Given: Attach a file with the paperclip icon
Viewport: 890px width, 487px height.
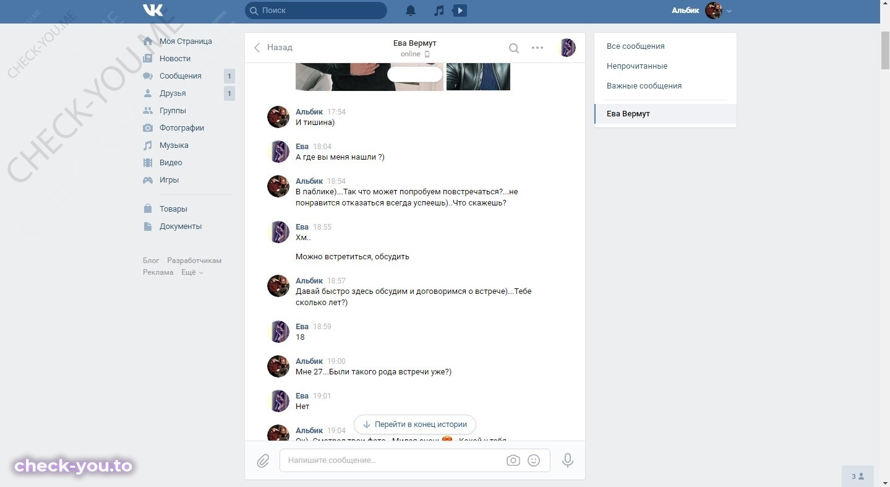Looking at the screenshot, I should pos(263,460).
